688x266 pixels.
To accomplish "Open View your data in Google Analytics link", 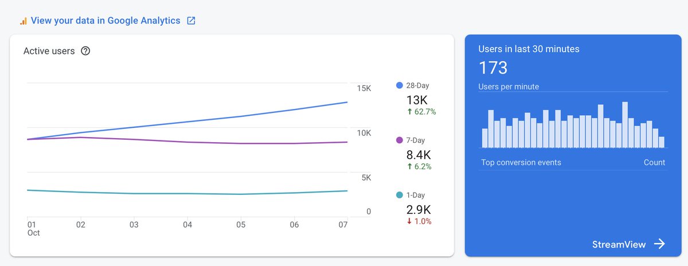I will [105, 21].
